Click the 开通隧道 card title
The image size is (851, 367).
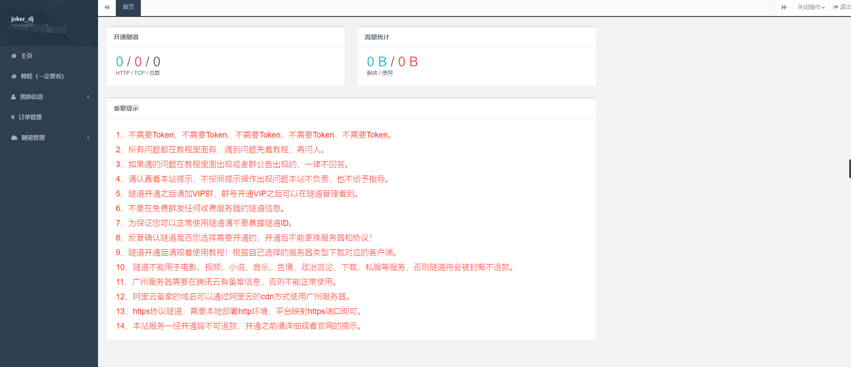126,37
